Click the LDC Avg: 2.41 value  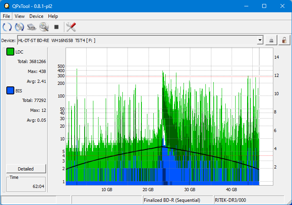tap(36, 81)
